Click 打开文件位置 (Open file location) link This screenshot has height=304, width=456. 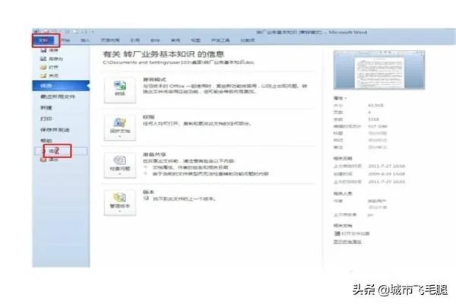(x=352, y=233)
